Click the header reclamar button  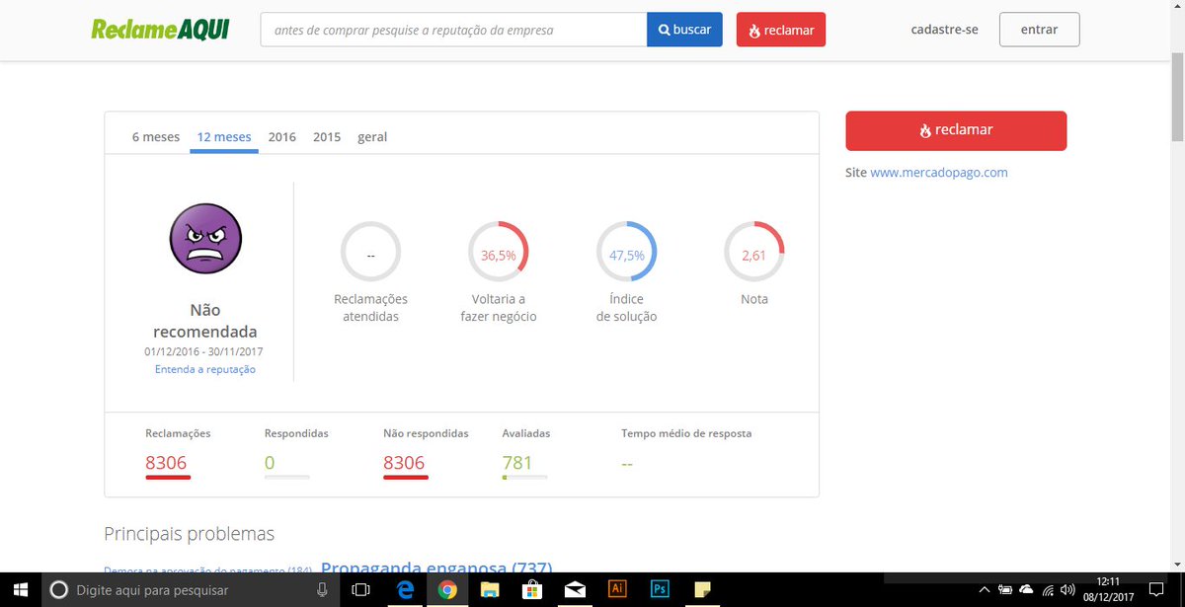(781, 30)
